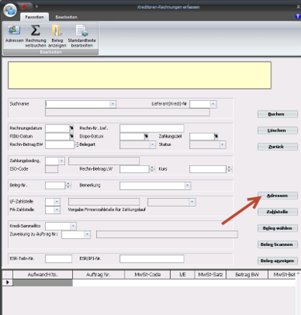Expand Zuweisung zu Auftrag Nr dropdown
The width and height of the screenshot is (301, 315).
click(x=87, y=235)
